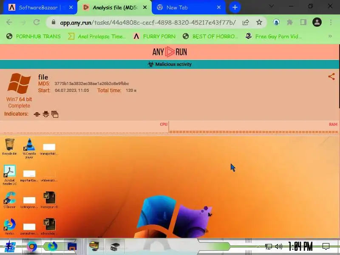Open the notification center icon
This screenshot has height=255, width=340.
coord(326,246)
